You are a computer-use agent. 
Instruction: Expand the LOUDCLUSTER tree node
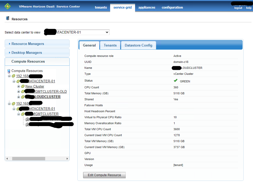point(18,97)
